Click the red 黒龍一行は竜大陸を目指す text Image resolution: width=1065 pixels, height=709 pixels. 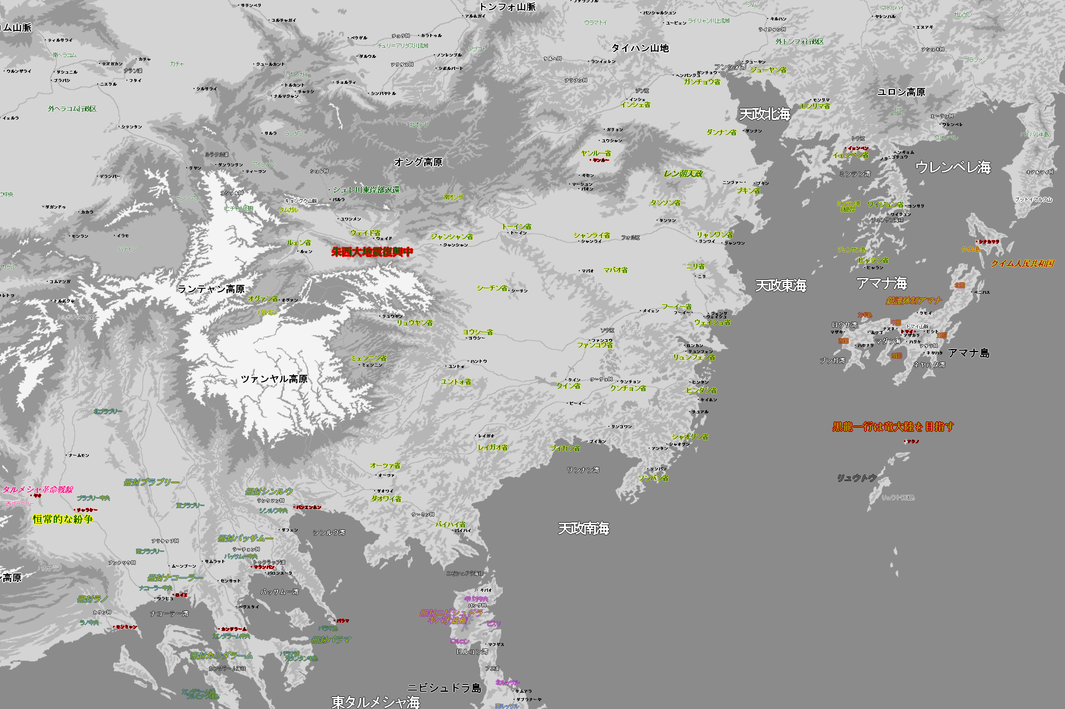pos(893,427)
